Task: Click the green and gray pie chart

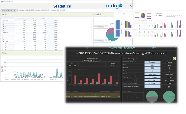Action: click(x=152, y=96)
